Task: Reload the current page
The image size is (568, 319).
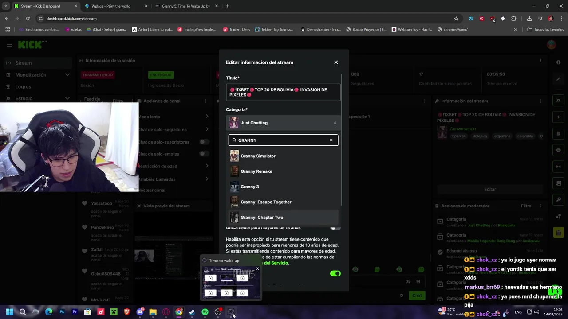Action: [x=28, y=19]
